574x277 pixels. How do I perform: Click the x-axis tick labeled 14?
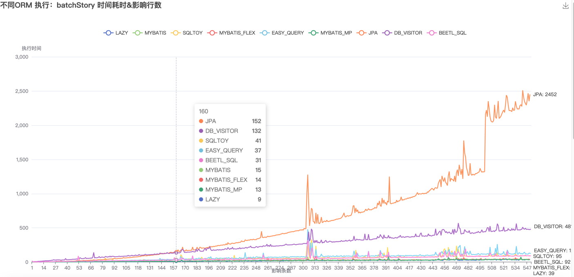tap(44, 268)
